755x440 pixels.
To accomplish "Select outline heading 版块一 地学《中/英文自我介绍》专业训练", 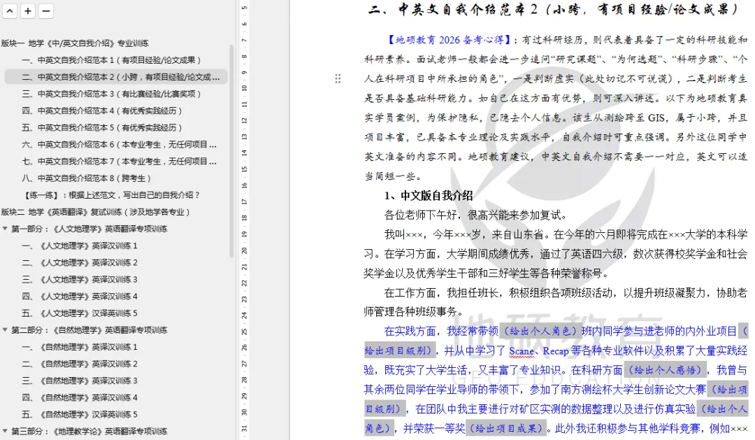I will (x=75, y=43).
